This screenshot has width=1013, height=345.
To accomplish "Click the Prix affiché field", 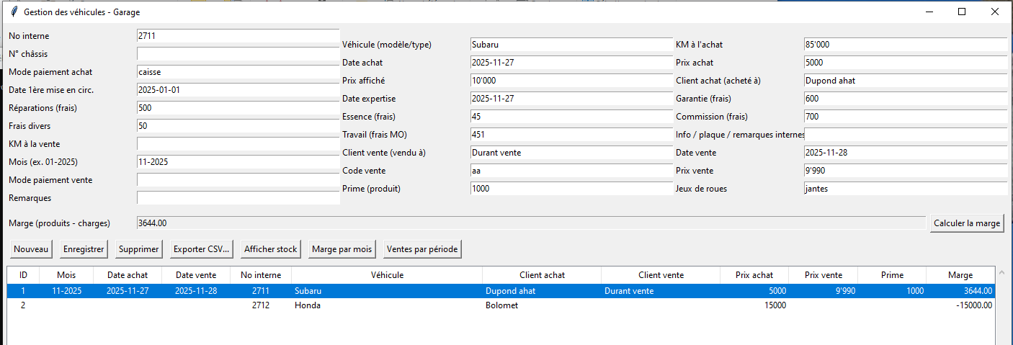I will click(571, 81).
